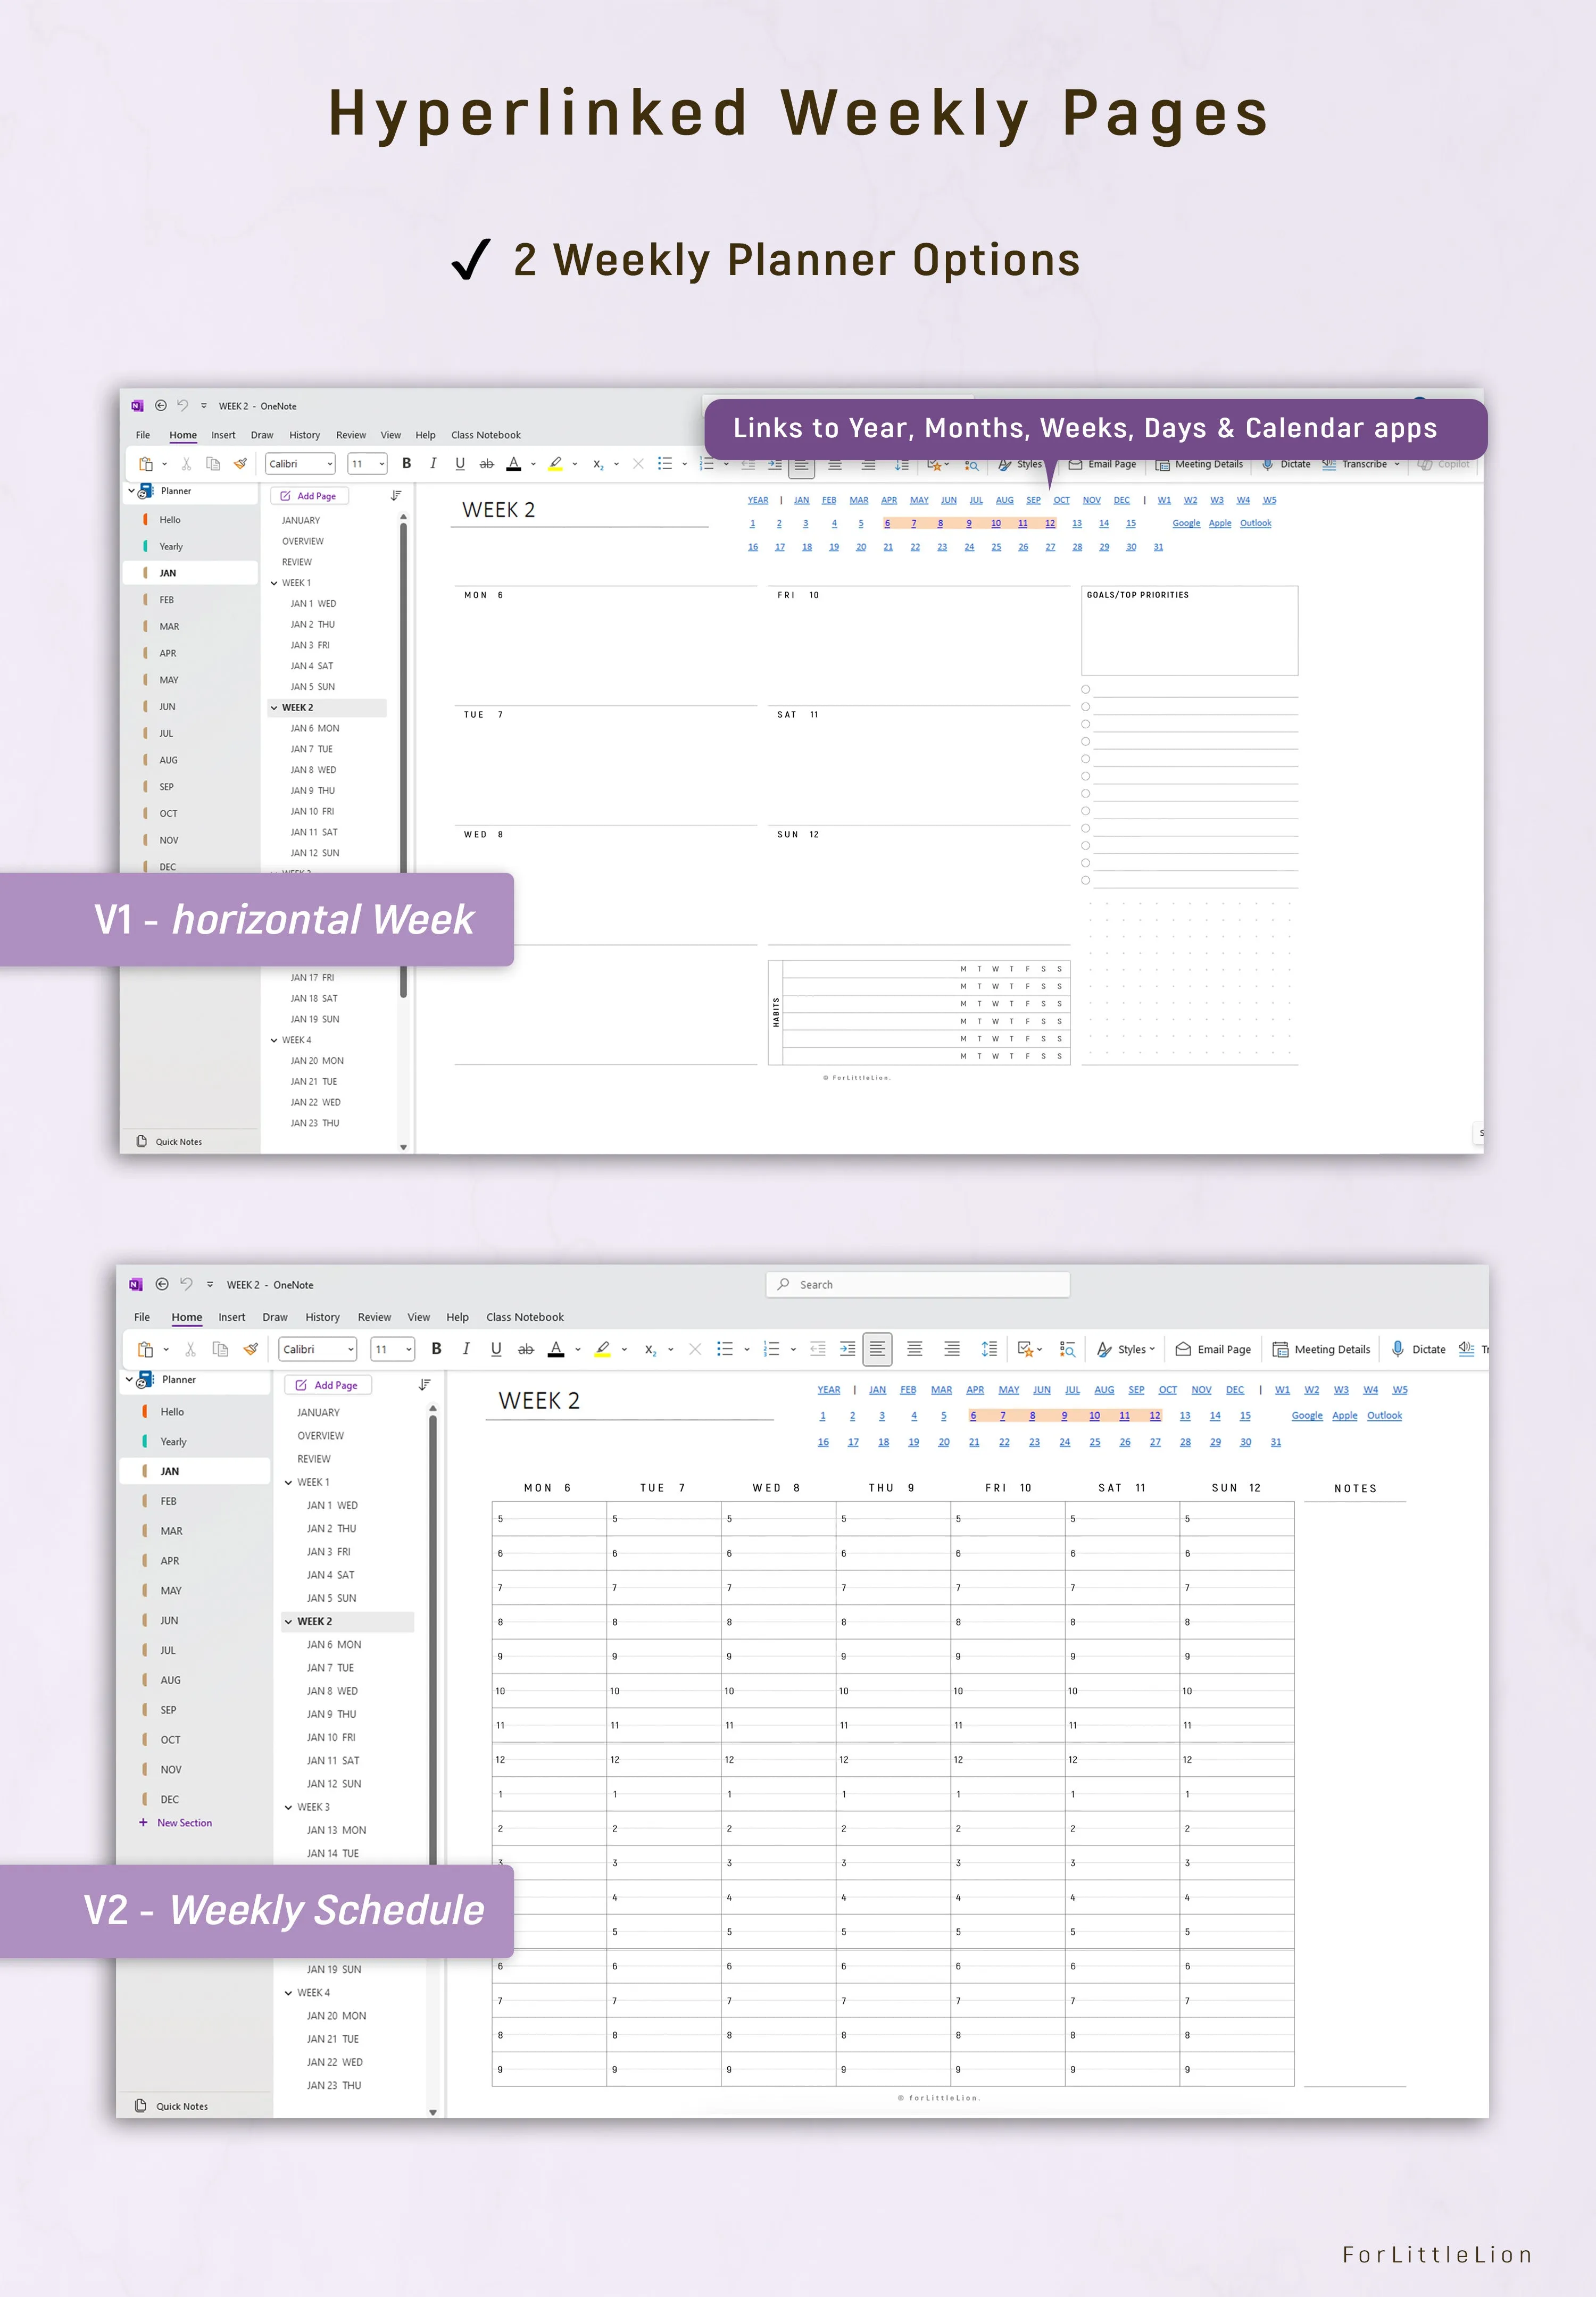
Task: Toggle Strikethrough in lower window ribbon
Action: 526,1349
